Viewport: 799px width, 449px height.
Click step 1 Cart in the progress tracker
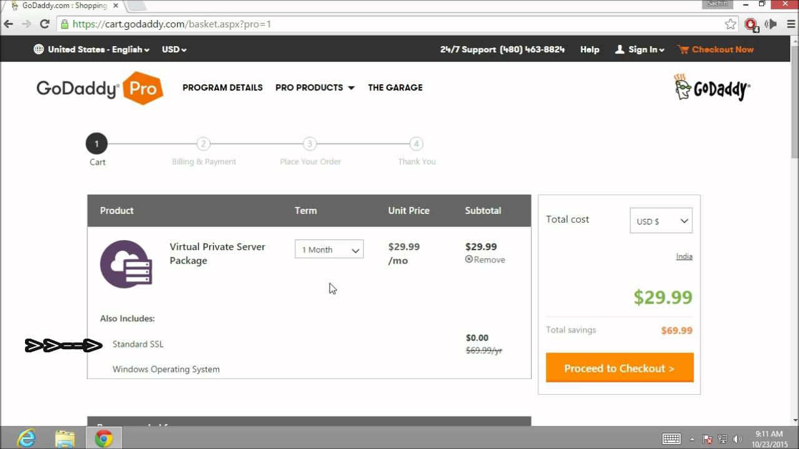[97, 144]
